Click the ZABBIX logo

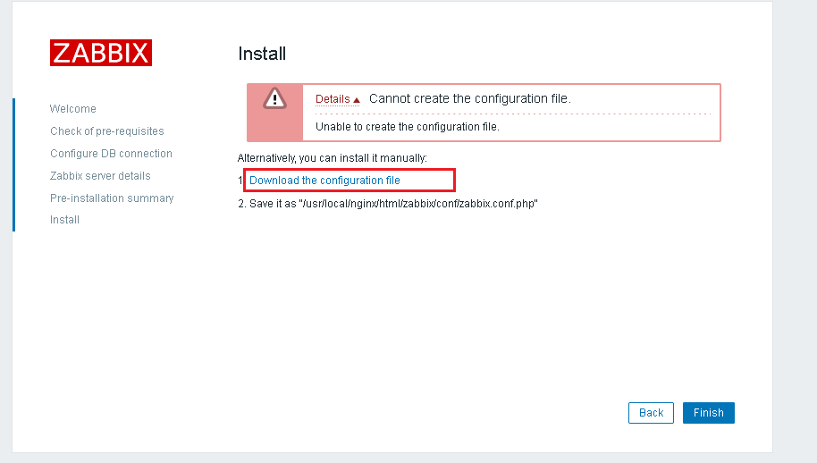click(x=101, y=53)
